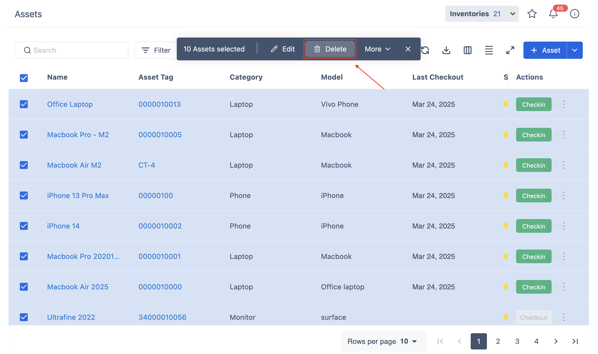Click the Delete button

pos(330,49)
